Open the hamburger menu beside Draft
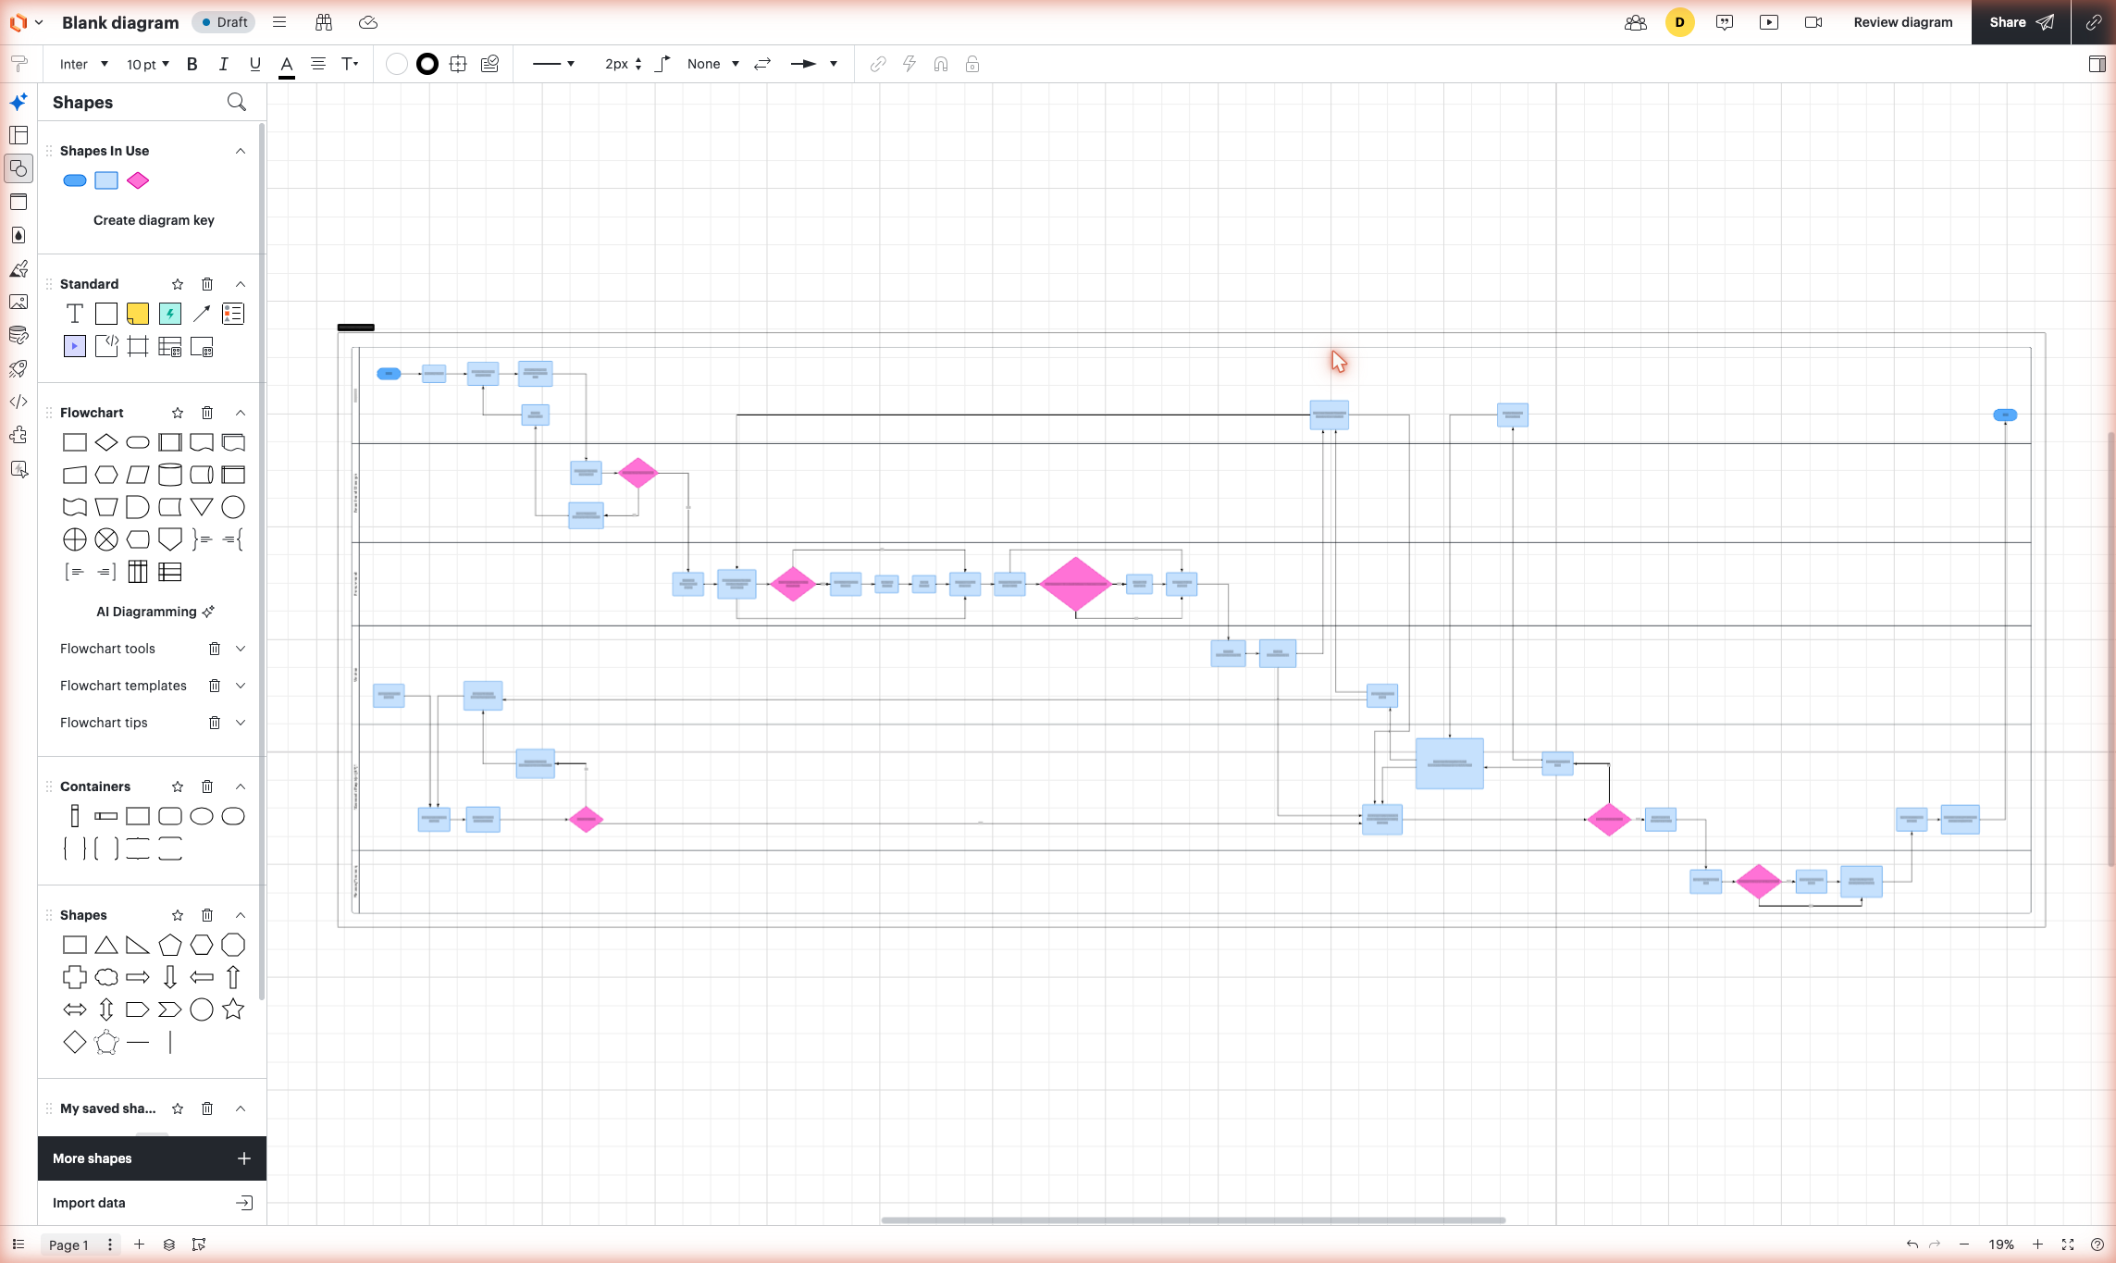The image size is (2116, 1263). (279, 22)
